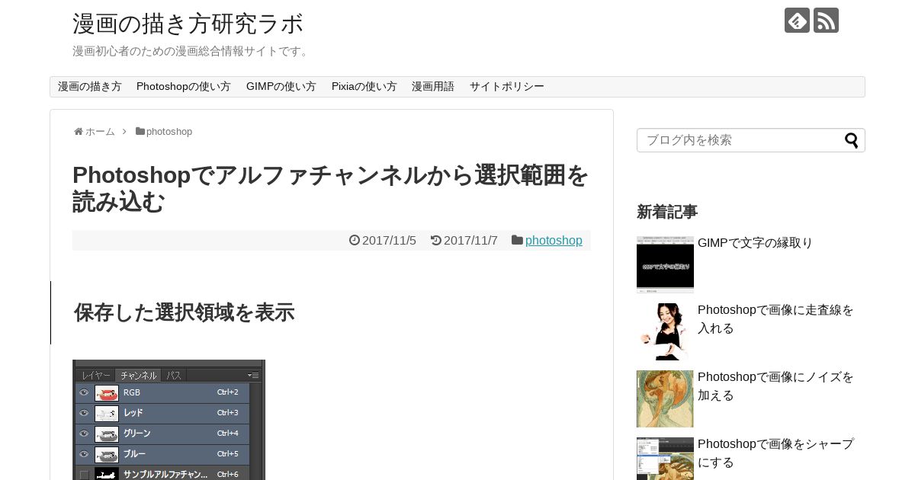
Task: Click thumbnail of 走査線 article with woman
Action: point(665,331)
